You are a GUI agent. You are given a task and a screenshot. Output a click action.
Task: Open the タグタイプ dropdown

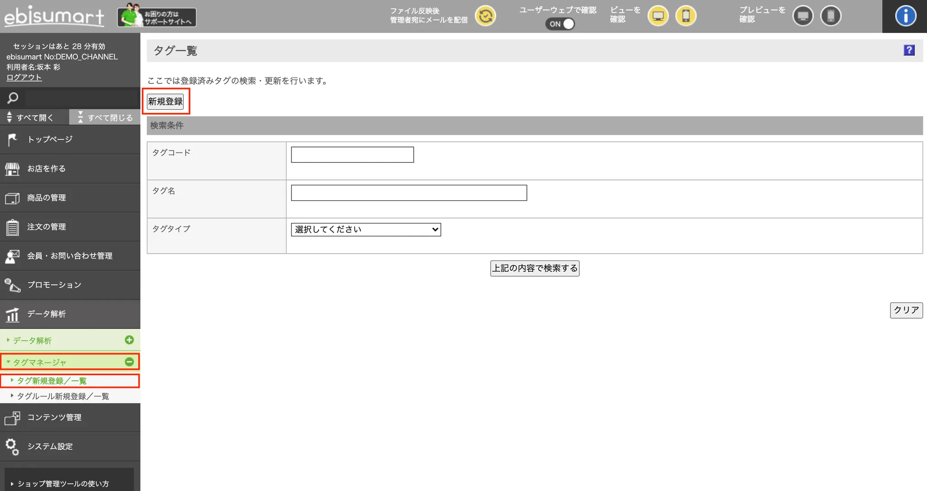click(366, 230)
